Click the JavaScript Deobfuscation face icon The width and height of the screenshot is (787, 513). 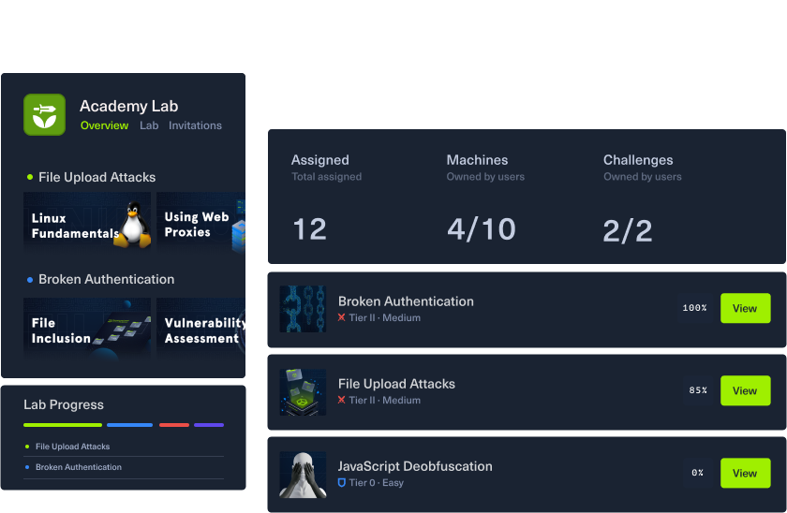303,474
